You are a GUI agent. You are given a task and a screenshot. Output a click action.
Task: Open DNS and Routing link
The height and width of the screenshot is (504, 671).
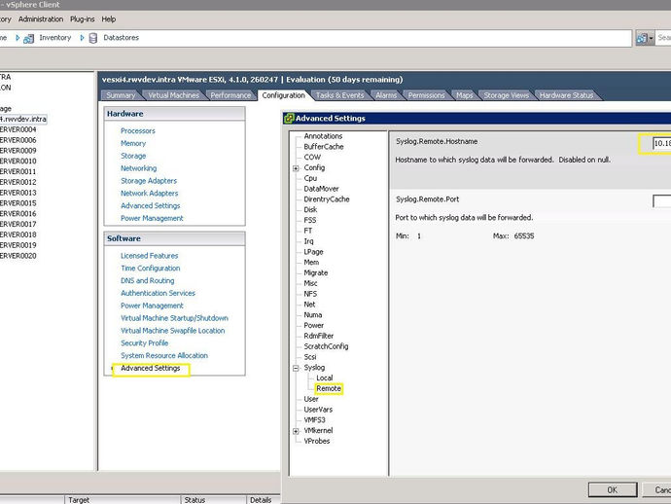tap(147, 280)
